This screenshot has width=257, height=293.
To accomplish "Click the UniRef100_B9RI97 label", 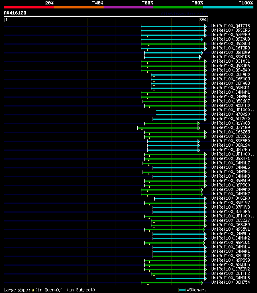I will [230, 203].
